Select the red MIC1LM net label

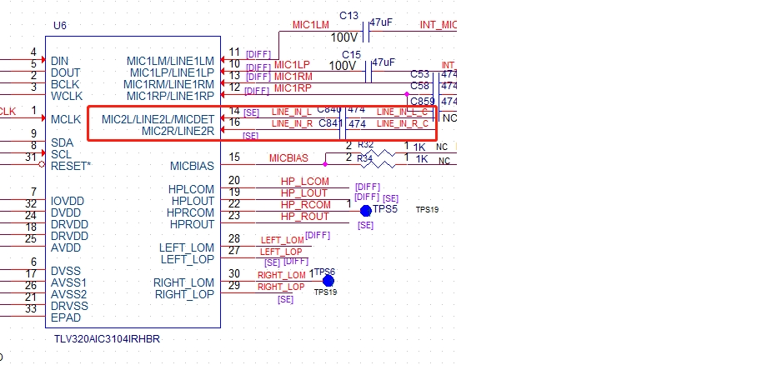[x=311, y=25]
